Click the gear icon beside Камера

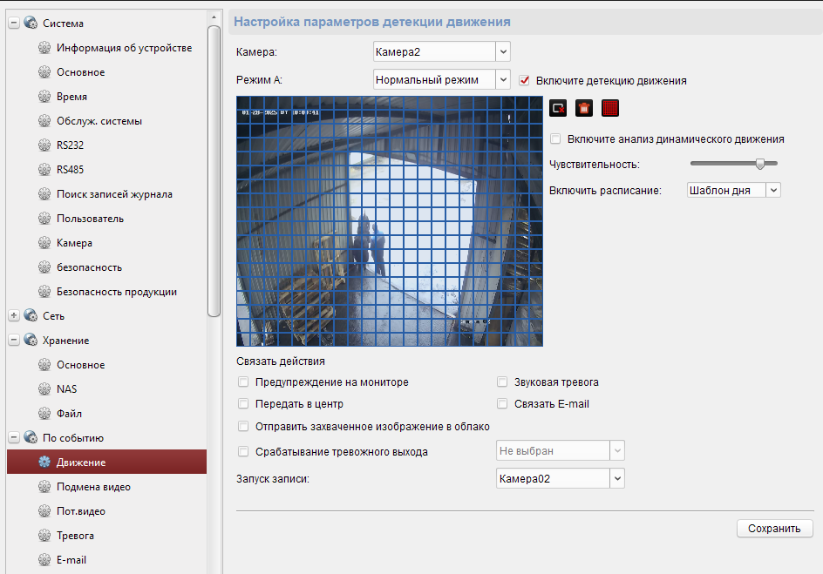(x=44, y=243)
